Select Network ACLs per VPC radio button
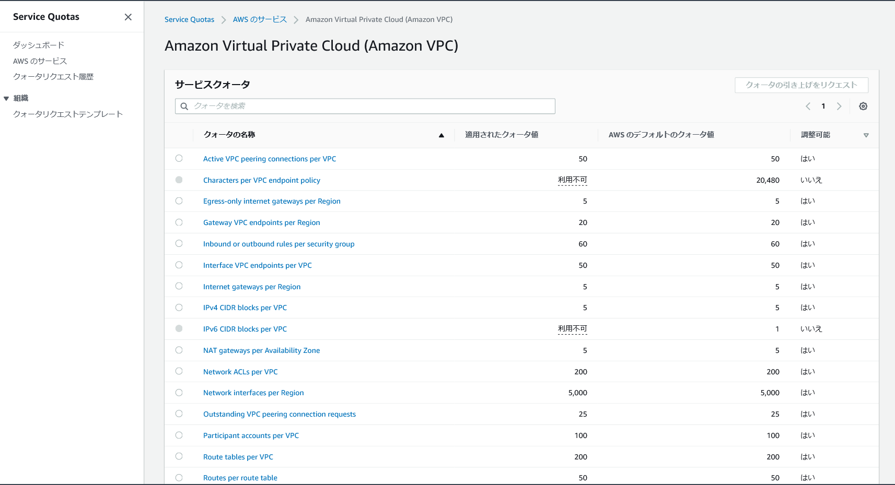 pyautogui.click(x=179, y=371)
